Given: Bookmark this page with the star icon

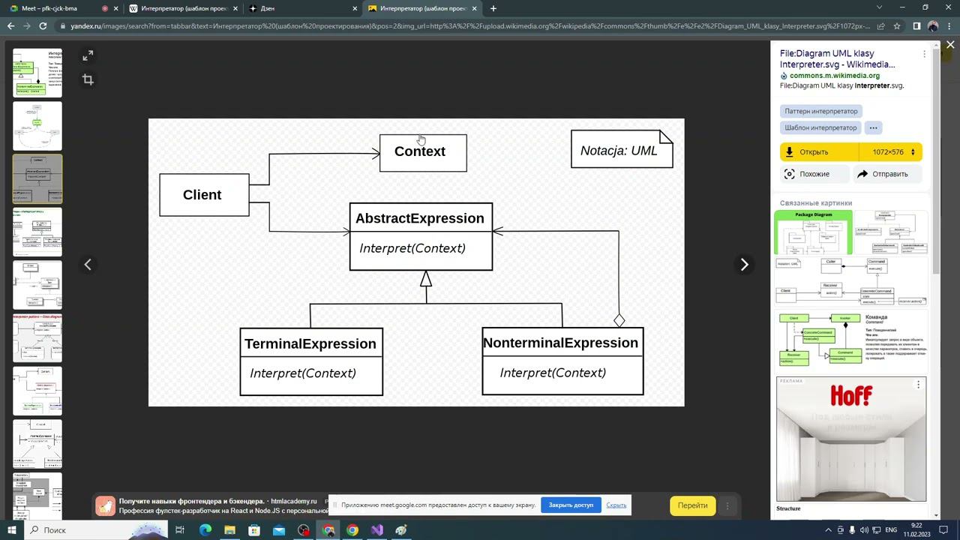Looking at the screenshot, I should [x=897, y=26].
